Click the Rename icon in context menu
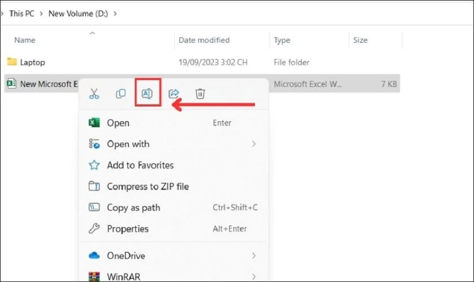 point(147,94)
